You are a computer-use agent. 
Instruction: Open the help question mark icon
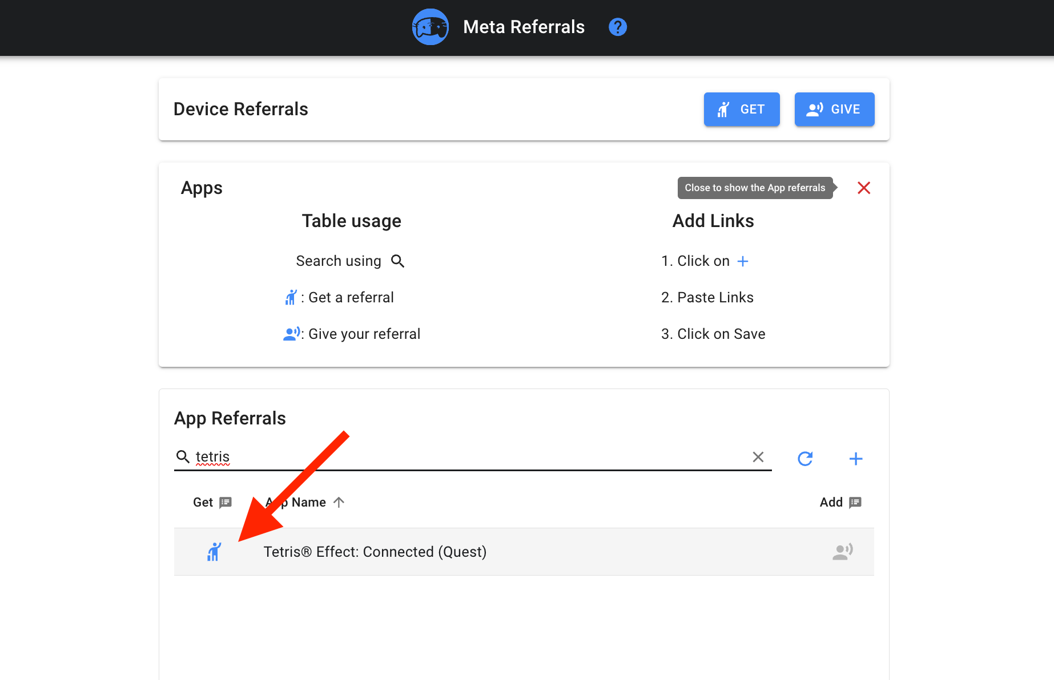(x=617, y=27)
